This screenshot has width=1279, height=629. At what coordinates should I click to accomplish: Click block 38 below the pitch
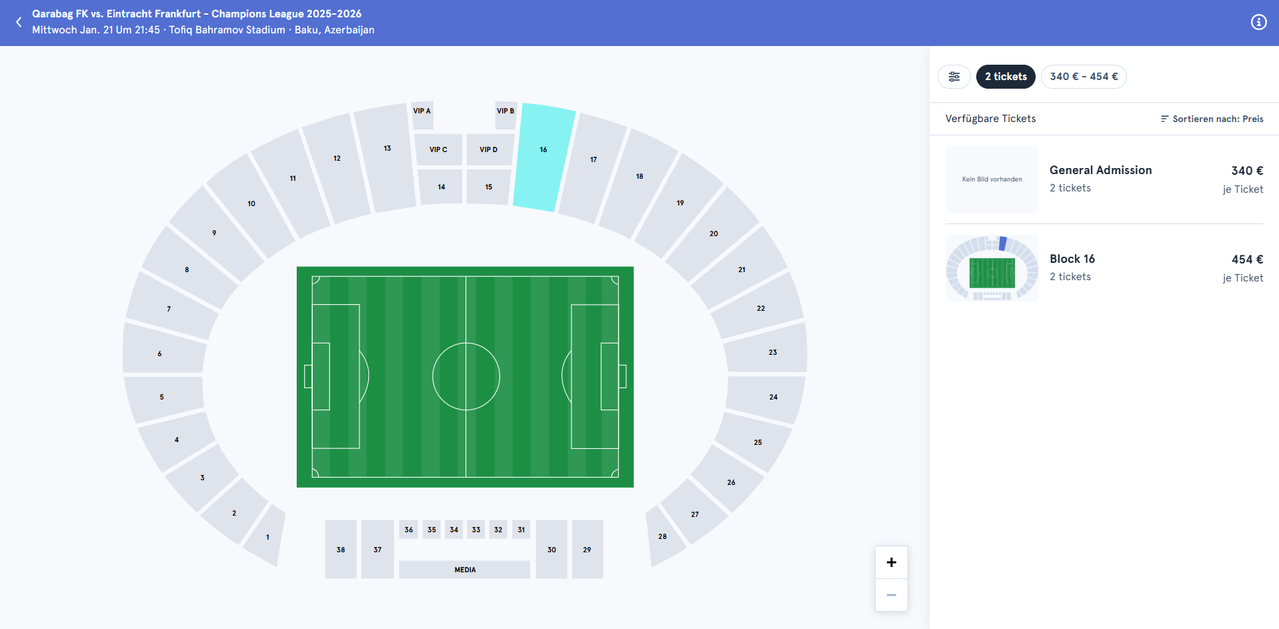click(x=341, y=549)
